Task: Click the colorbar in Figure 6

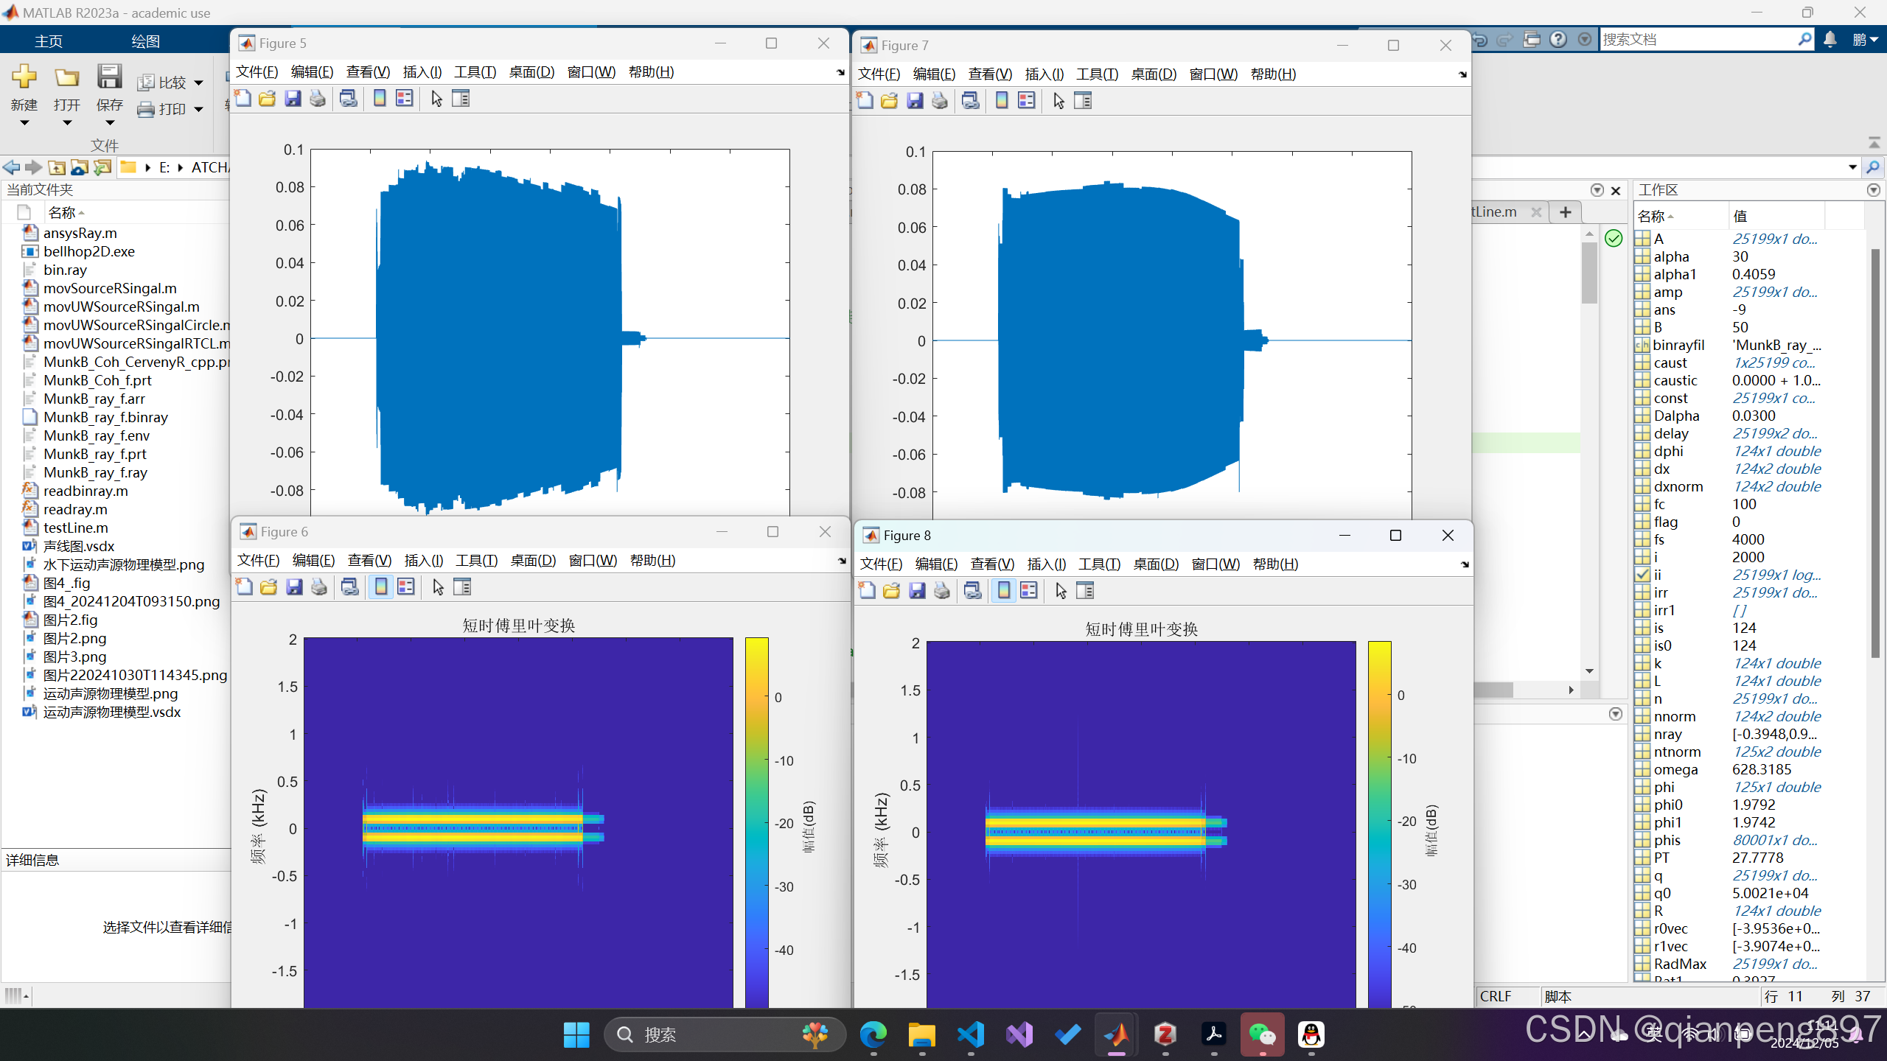Action: (x=756, y=818)
